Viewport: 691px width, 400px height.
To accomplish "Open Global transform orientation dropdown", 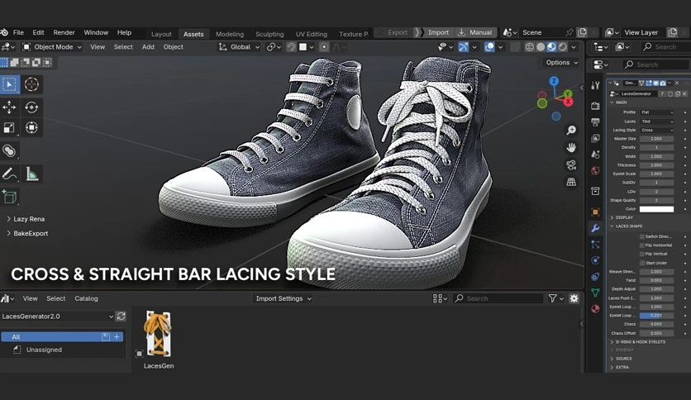I will pos(240,47).
